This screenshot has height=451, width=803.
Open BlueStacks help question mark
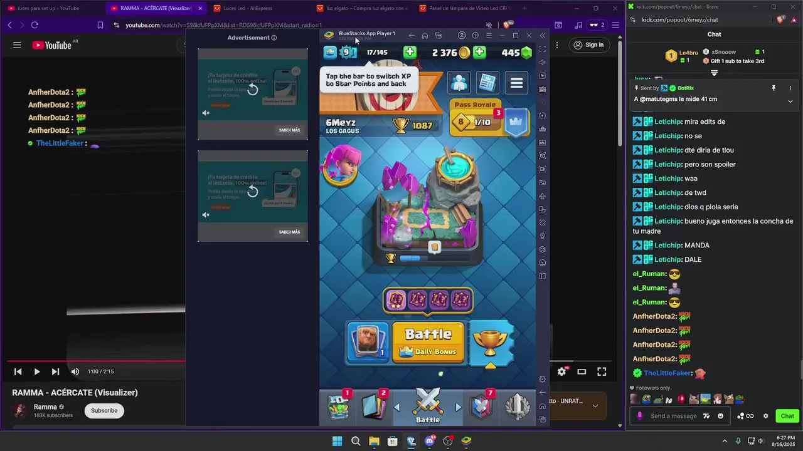475,36
